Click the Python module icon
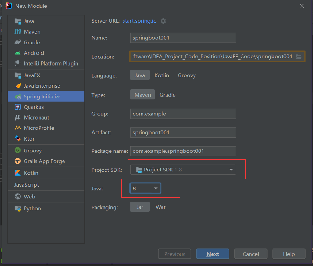Viewport: 313px width, 267px height. coord(18,208)
